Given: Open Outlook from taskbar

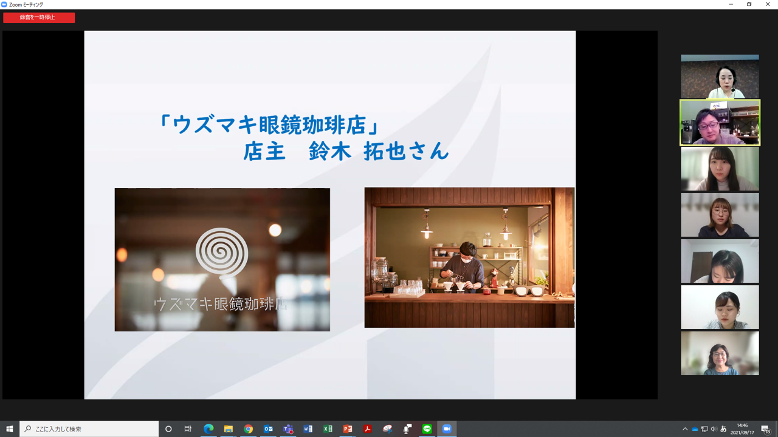Looking at the screenshot, I should click(268, 429).
